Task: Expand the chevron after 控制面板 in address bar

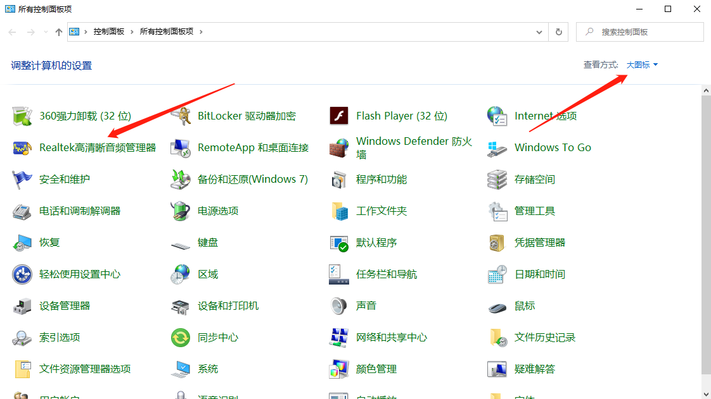Action: coord(132,32)
